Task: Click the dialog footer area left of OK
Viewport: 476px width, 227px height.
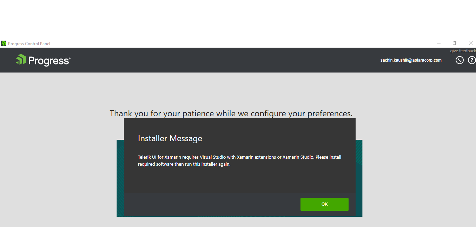Action: click(x=211, y=205)
